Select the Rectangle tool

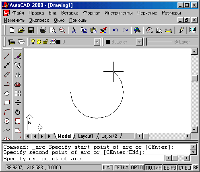7,103
